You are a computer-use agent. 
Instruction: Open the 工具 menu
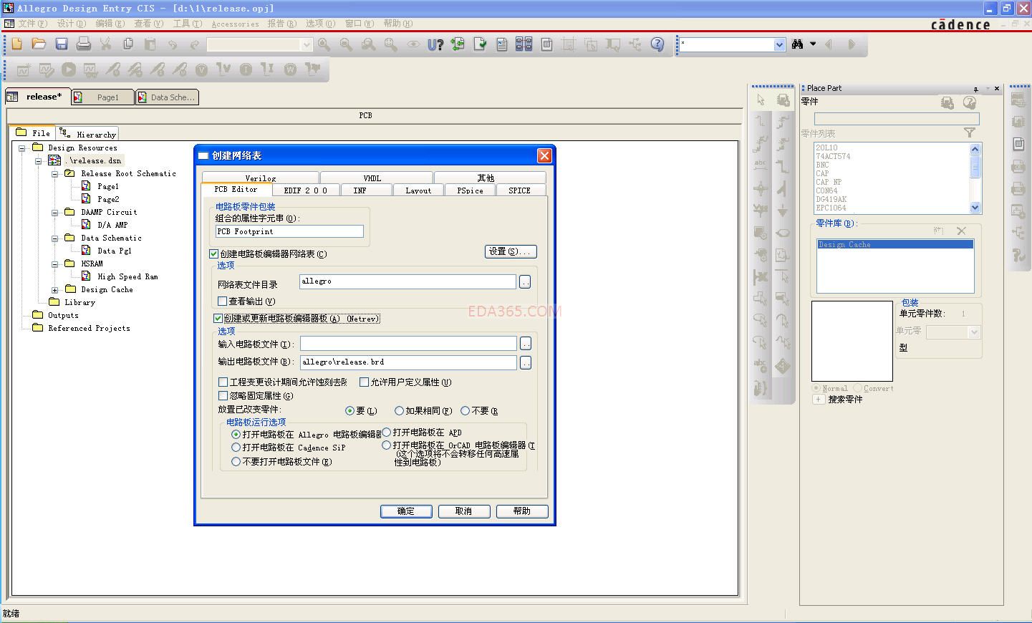click(187, 24)
